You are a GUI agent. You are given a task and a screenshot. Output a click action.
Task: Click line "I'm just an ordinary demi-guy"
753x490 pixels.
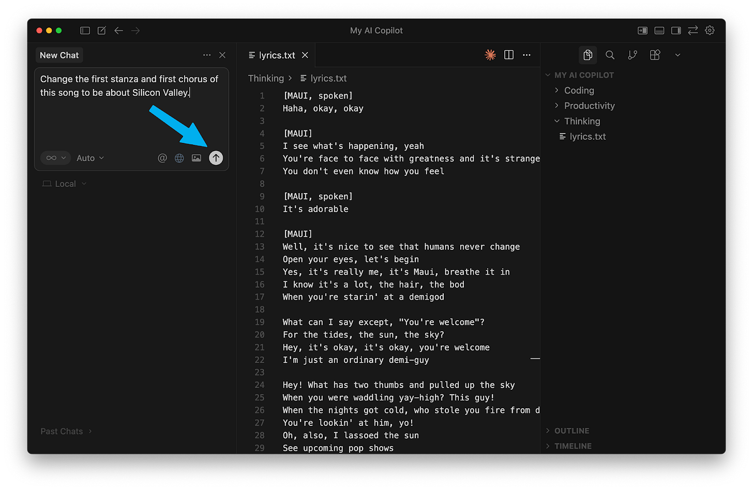tap(356, 360)
